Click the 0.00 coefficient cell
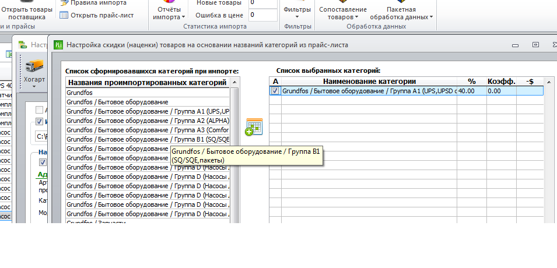The height and width of the screenshot is (268, 557). [x=501, y=91]
